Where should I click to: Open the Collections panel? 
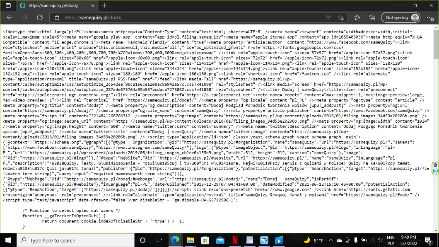pyautogui.click(x=372, y=18)
